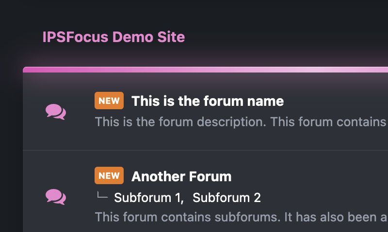Go to Subforum 1
Viewport: 388px width, 232px height.
point(149,198)
